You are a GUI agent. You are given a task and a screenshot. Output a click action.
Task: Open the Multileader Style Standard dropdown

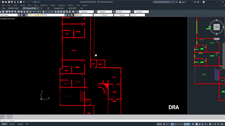click(x=141, y=12)
